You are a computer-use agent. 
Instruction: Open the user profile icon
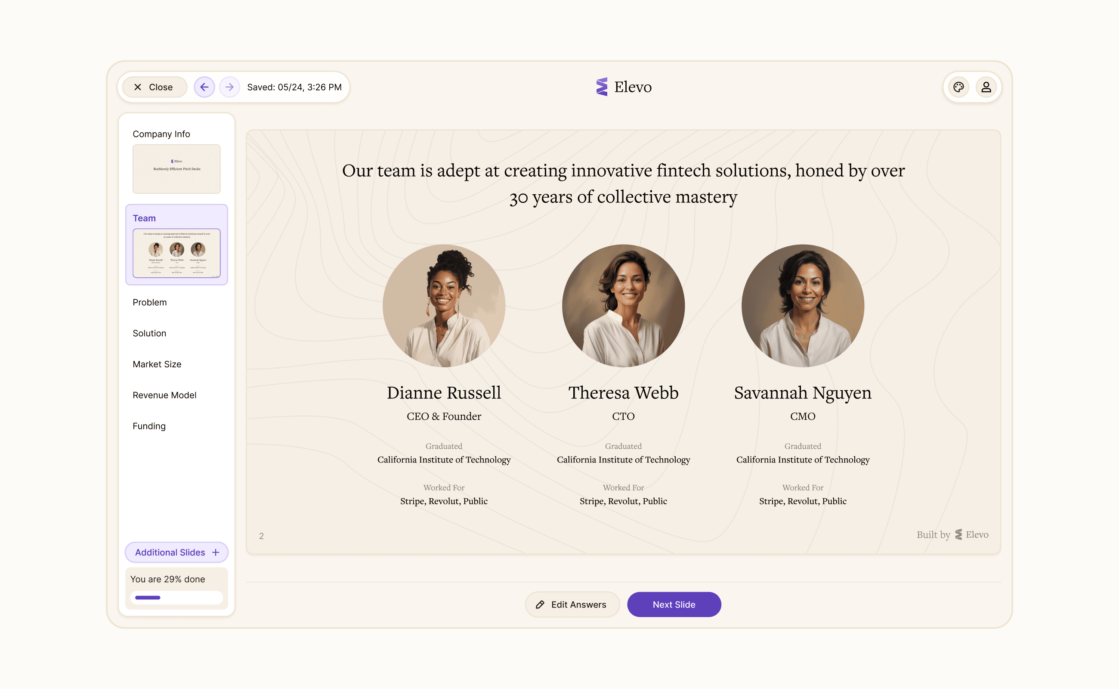pos(986,87)
